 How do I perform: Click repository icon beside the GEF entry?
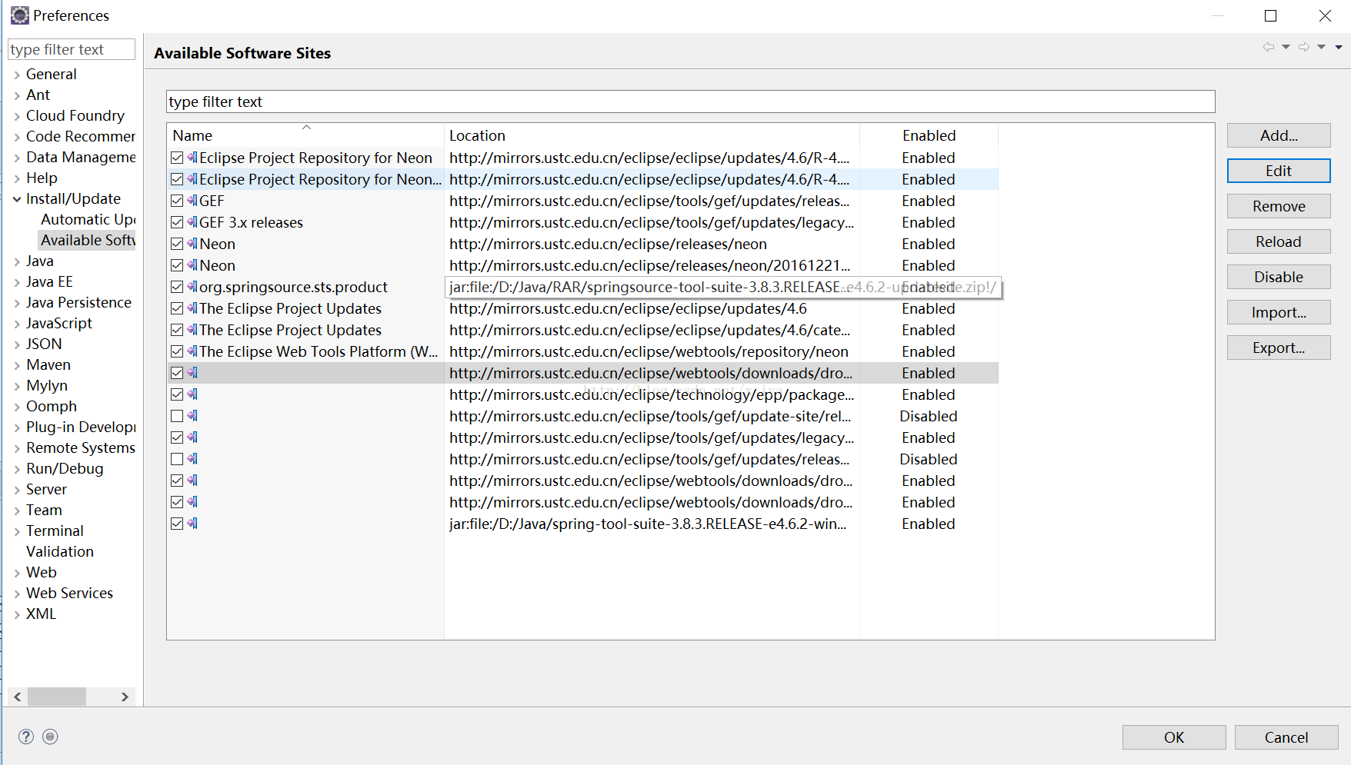[x=192, y=201]
